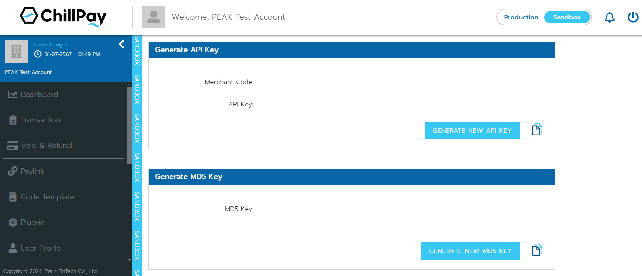Copy the API Key using the copy icon
This screenshot has width=642, height=276.
(537, 130)
